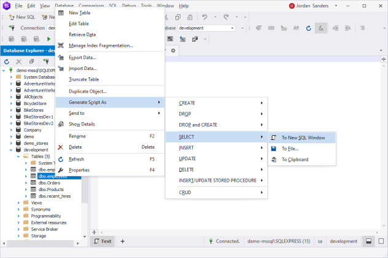Click the Refresh icon in Database Explorer

[x=7, y=61]
